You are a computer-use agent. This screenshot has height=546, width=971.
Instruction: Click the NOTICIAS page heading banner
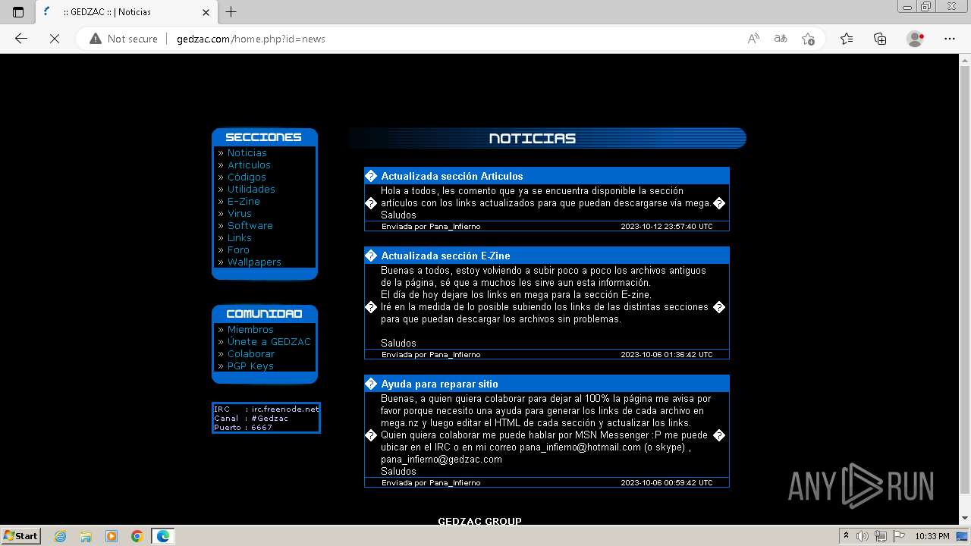(548, 138)
